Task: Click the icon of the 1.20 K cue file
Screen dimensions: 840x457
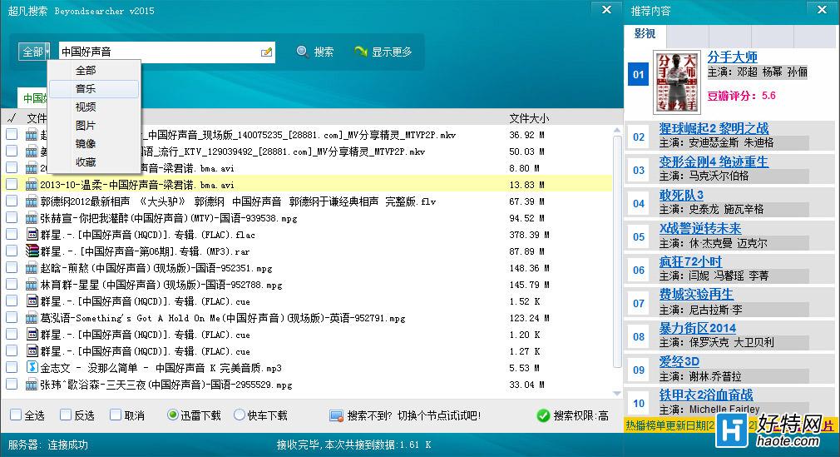Action: [32, 335]
